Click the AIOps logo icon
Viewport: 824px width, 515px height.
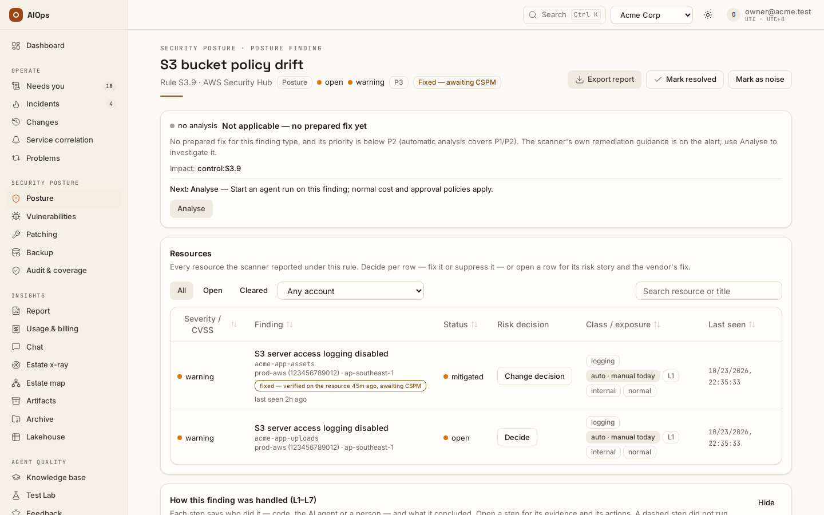tap(16, 15)
